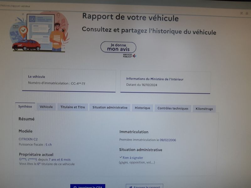Show the Kilométrage tab
The width and height of the screenshot is (251, 188).
click(x=204, y=109)
